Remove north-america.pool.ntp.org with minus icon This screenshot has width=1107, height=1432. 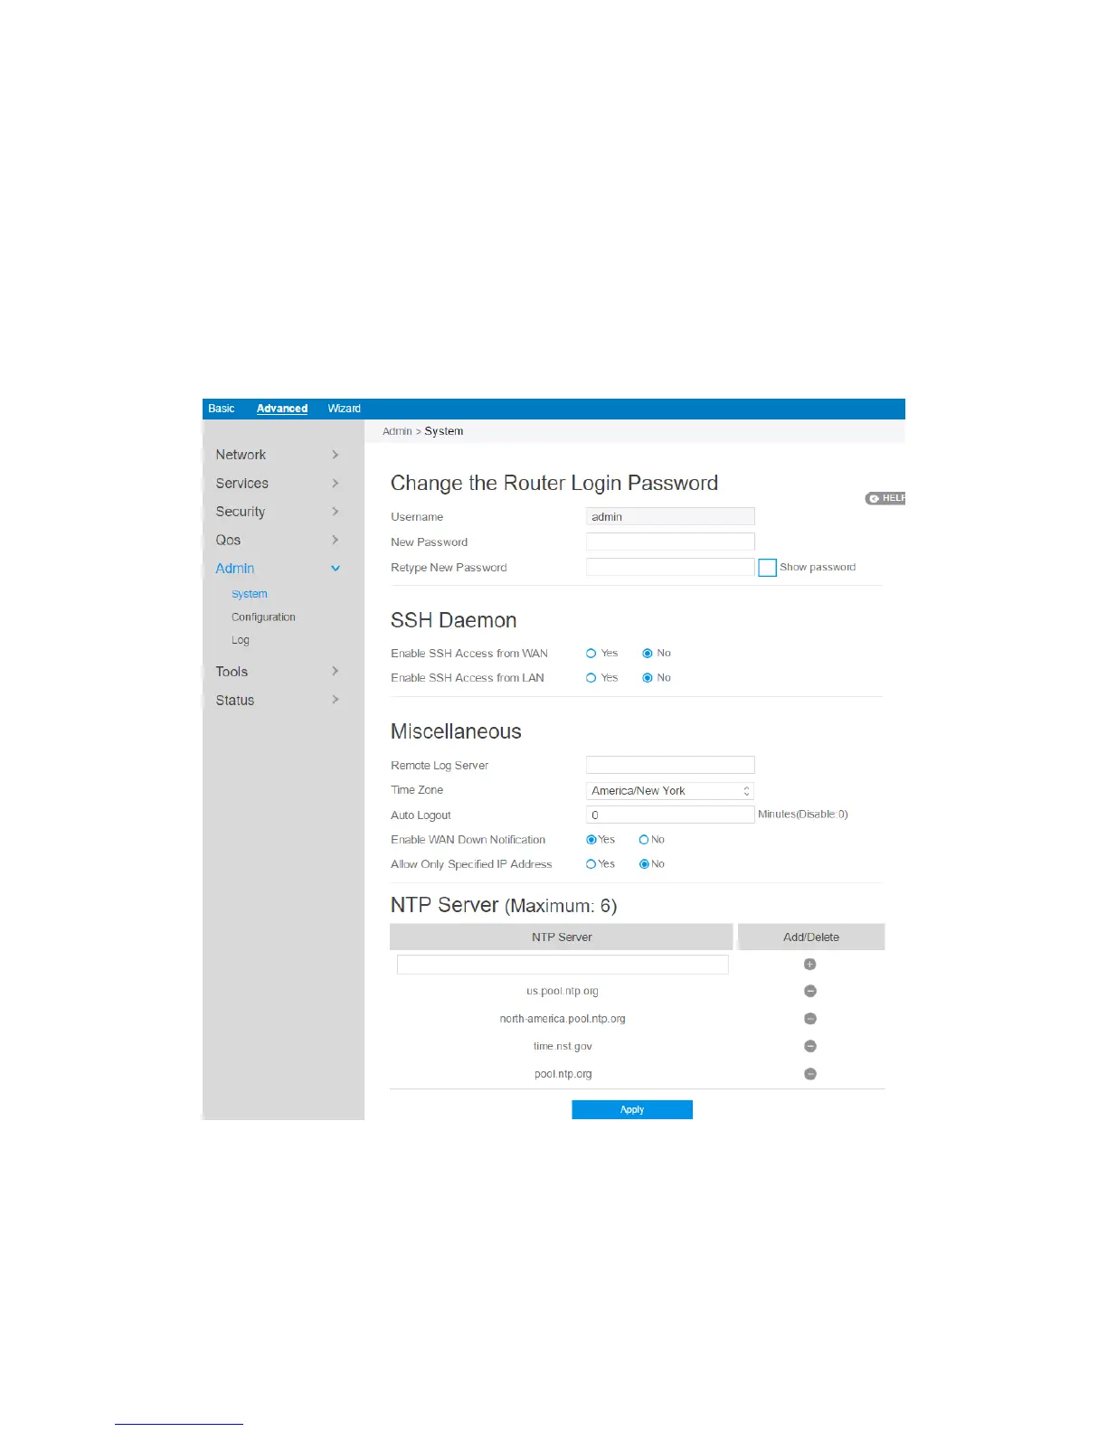pyautogui.click(x=810, y=1019)
